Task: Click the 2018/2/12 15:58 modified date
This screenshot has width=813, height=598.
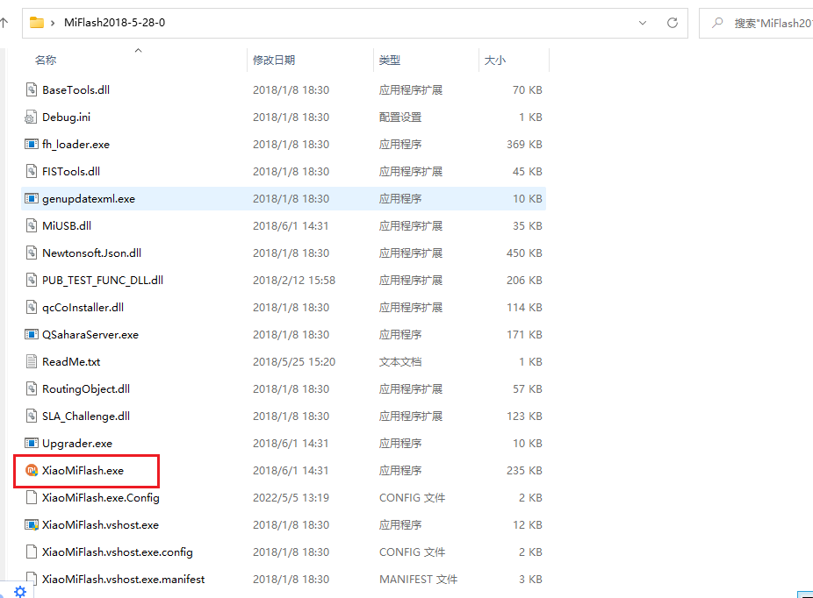Action: (294, 280)
